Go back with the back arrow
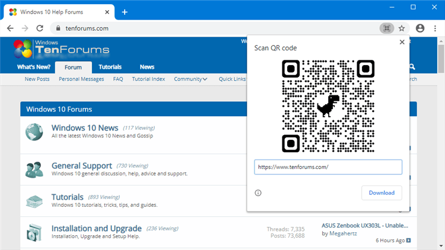 tap(10, 28)
